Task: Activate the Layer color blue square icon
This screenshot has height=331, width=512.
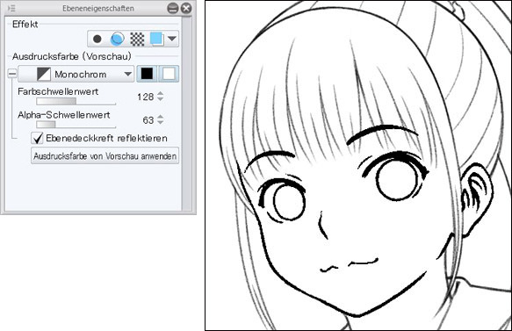Action: tap(156, 39)
